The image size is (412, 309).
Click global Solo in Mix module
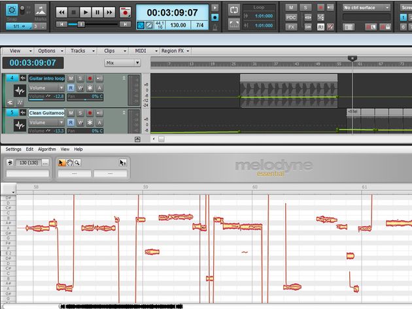305,8
